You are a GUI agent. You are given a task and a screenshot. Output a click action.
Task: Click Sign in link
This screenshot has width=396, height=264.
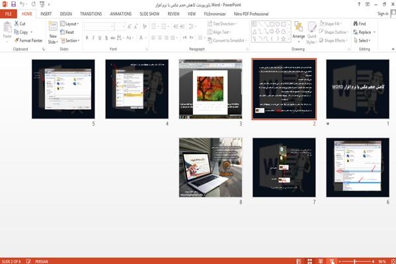tap(383, 14)
